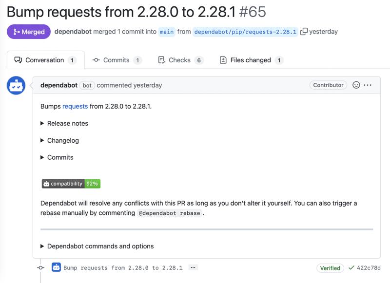
Task: Expand the Commits details section
Action: (x=57, y=157)
